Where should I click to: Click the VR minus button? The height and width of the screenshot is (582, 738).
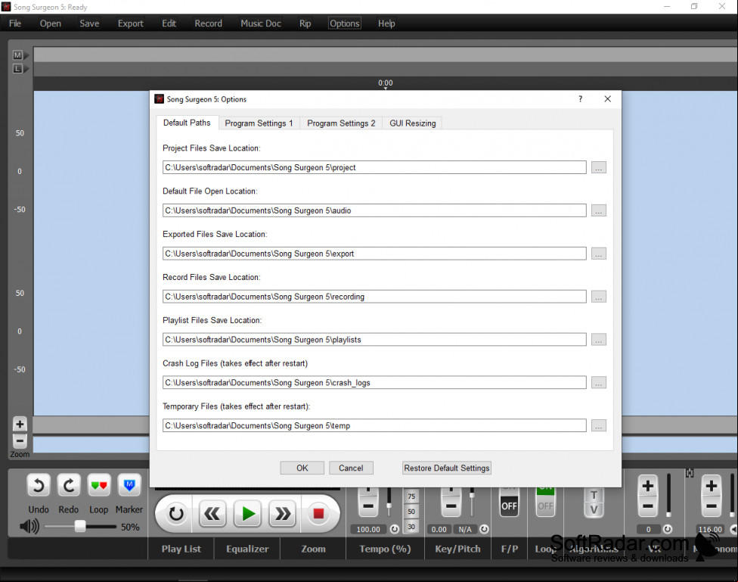click(x=647, y=506)
